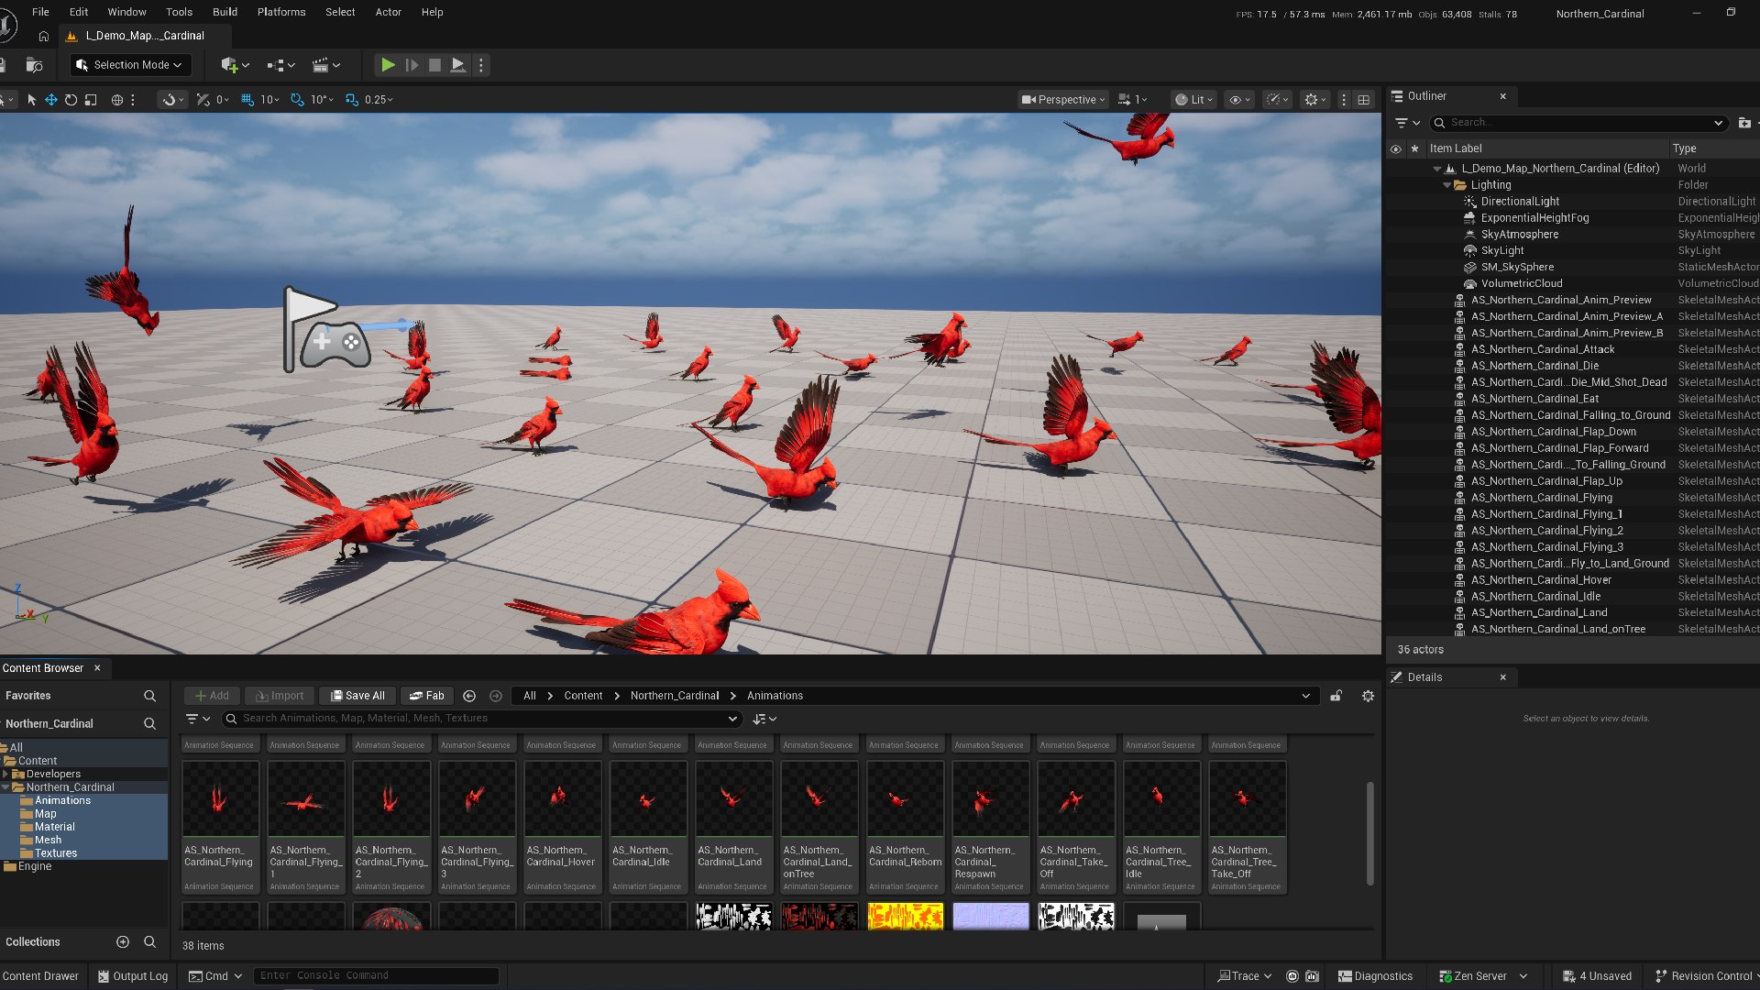
Task: Open Content Browser sort options icon
Action: (764, 719)
